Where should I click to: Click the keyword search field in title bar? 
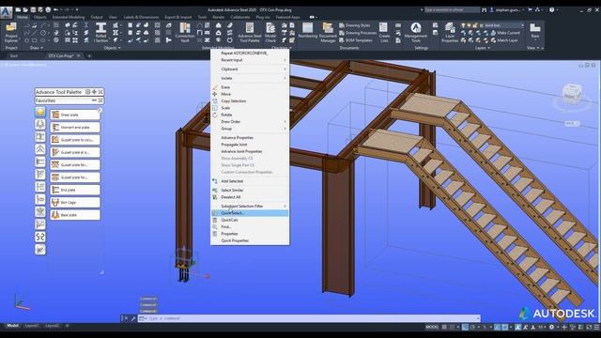[453, 9]
